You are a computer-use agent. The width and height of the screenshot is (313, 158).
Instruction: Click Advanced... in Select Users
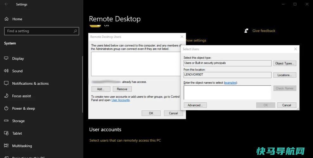pyautogui.click(x=195, y=105)
